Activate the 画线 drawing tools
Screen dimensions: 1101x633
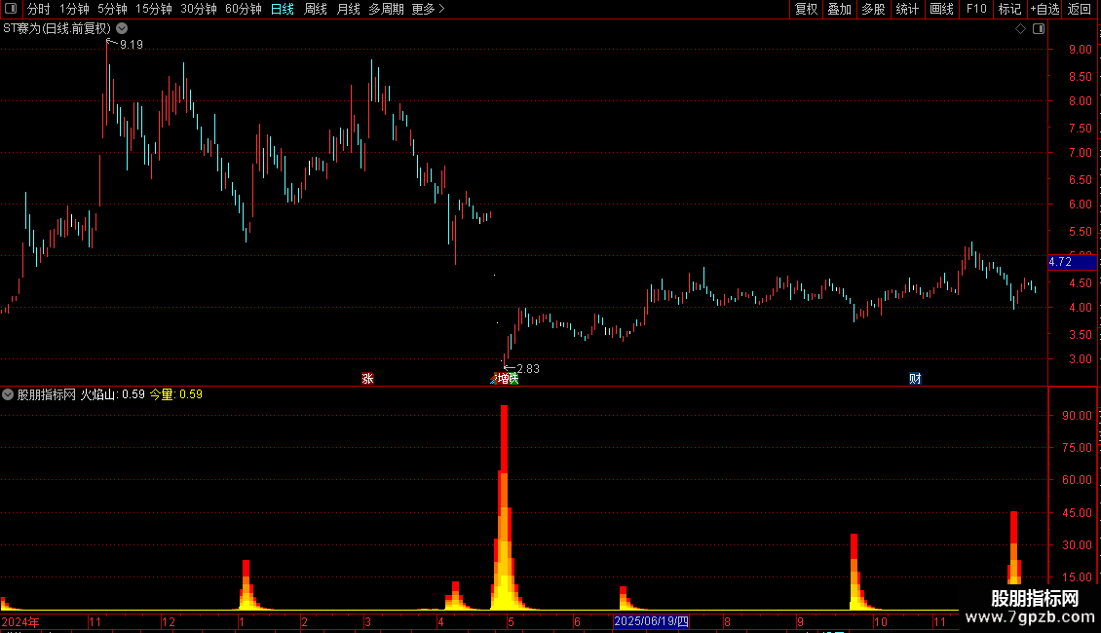pos(941,9)
